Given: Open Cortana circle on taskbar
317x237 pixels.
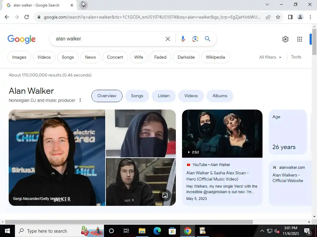Looking at the screenshot, I should coord(111,231).
